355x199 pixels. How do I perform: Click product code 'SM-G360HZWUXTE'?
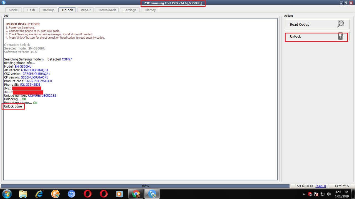coord(39,81)
